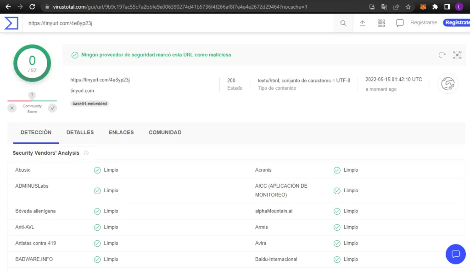Vote positive with community score checkmark
The image size is (470, 271).
52,108
